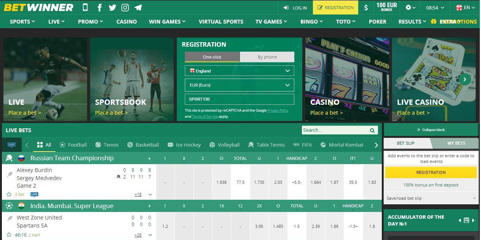Expand the WIN GAMES menu
This screenshot has width=481, height=240.
tap(167, 22)
